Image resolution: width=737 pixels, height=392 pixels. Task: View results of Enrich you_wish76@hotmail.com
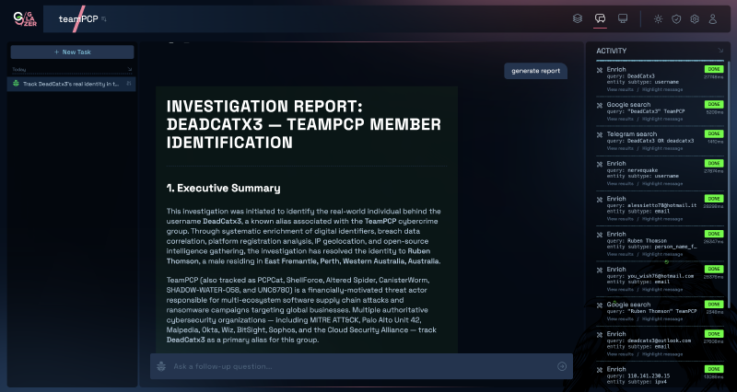620,289
